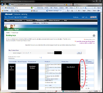Close the Windows Live toolbar with its X
This screenshot has width=103, height=93.
(3, 8)
